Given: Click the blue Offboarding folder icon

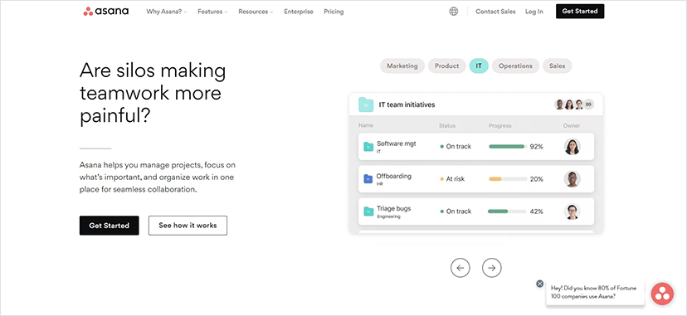Looking at the screenshot, I should point(368,179).
